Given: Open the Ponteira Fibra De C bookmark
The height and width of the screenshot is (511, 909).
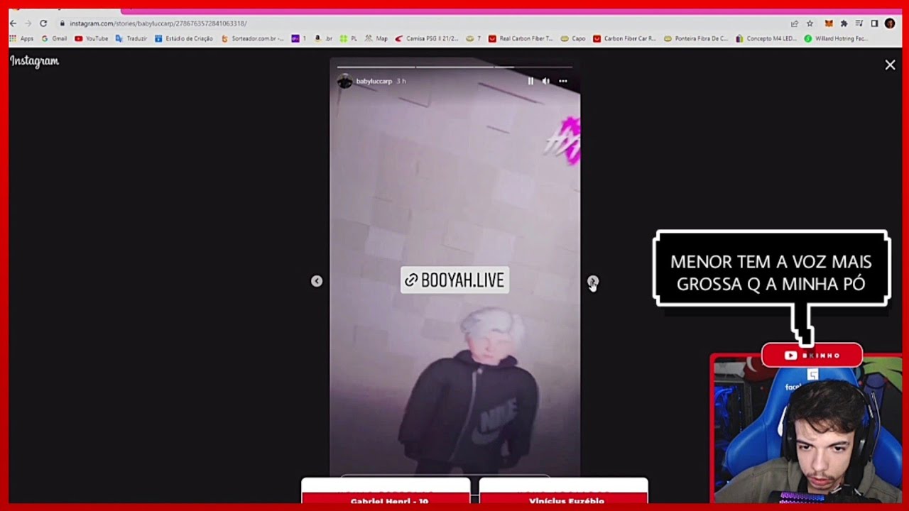Looking at the screenshot, I should point(696,38).
